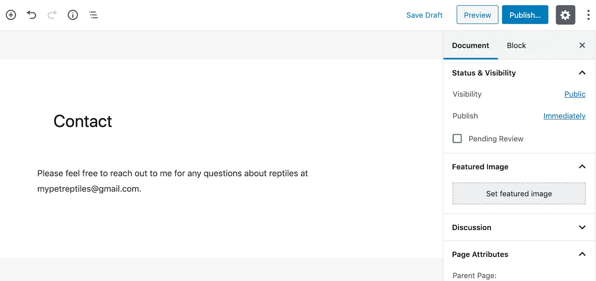Collapse the Page Attributes panel
Viewport: 596px width, 281px height.
click(x=582, y=254)
